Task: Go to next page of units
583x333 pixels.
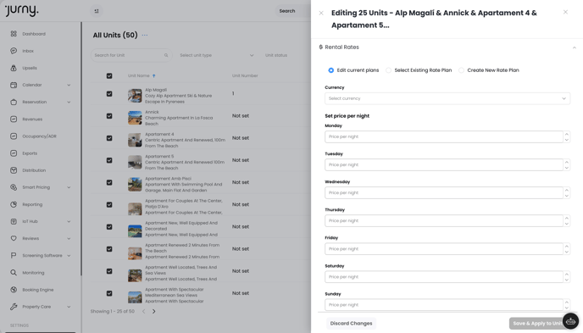Action: tap(154, 312)
